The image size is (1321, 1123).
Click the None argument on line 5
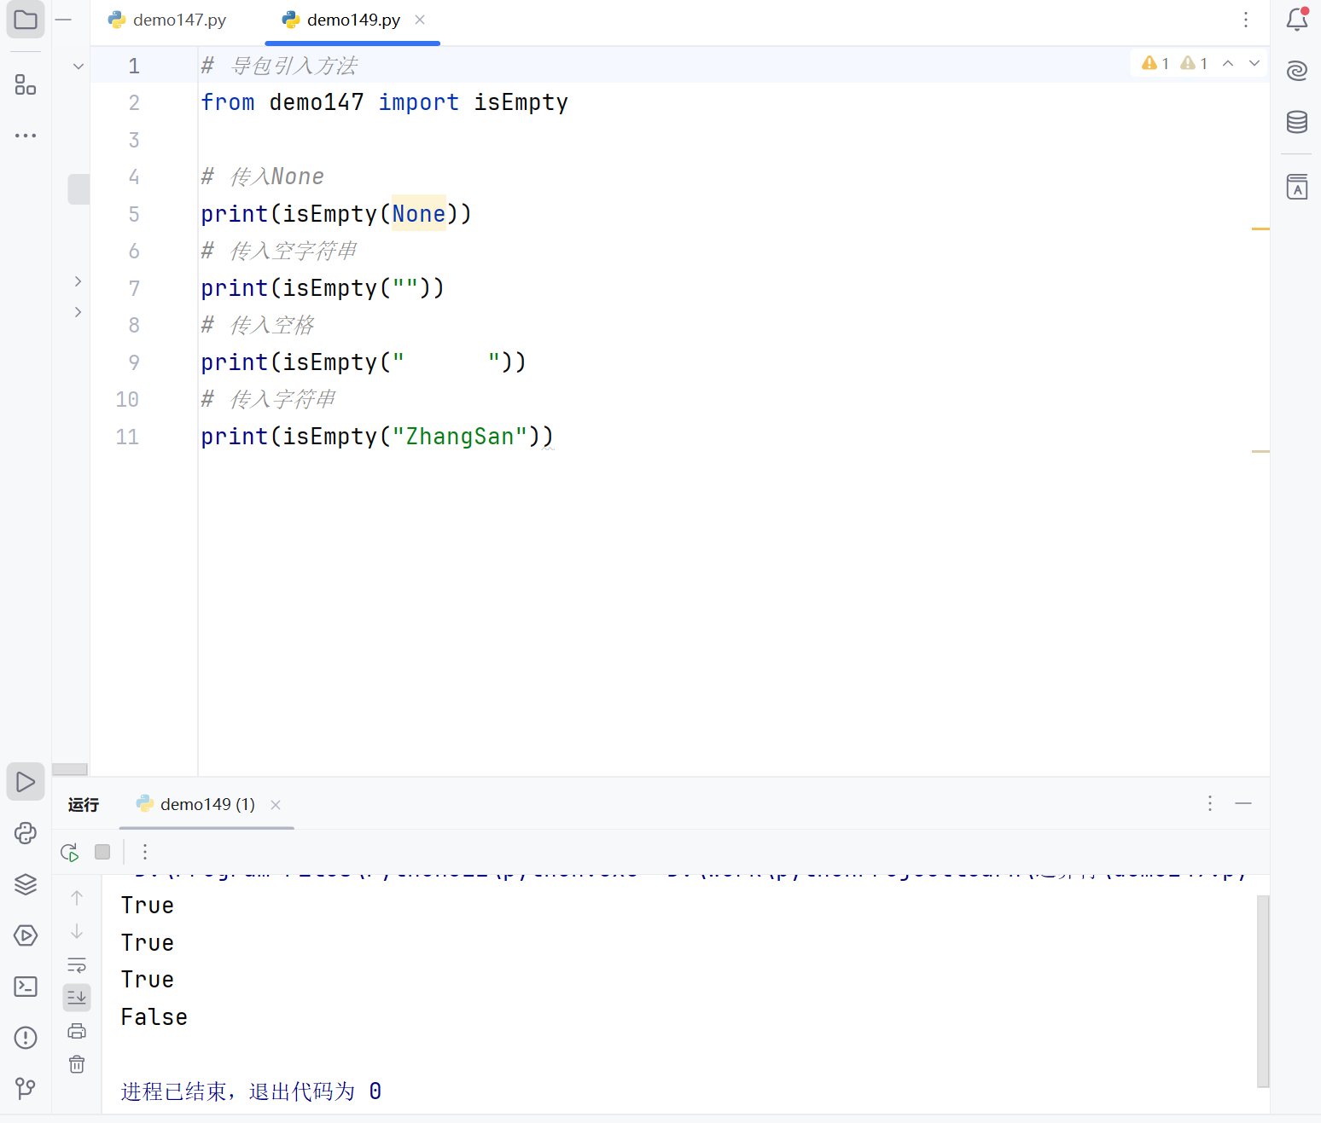(x=418, y=214)
